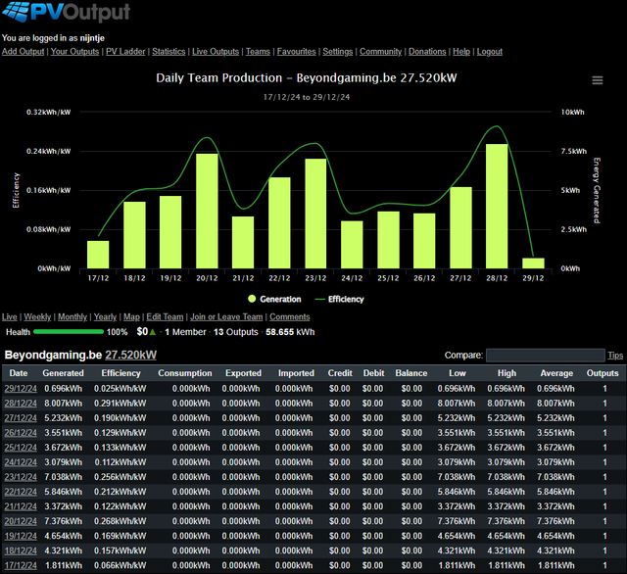627x574 pixels.
Task: Click the PVOutput logo
Action: pyautogui.click(x=66, y=12)
